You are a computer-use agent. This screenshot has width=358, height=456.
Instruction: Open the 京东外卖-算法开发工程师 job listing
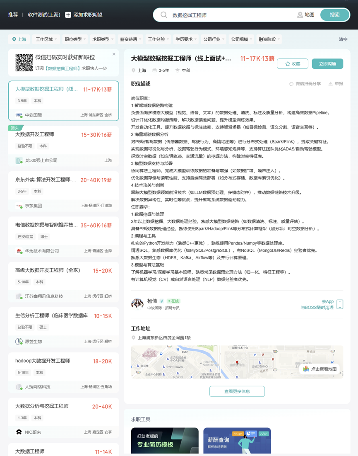(64, 192)
